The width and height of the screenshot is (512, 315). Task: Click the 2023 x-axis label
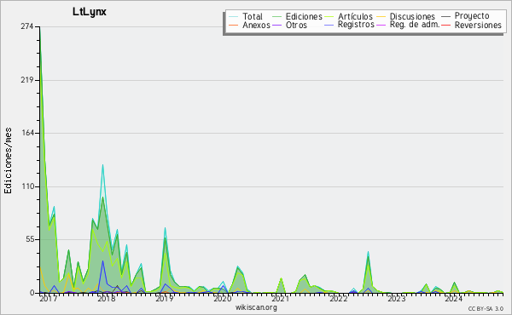pyautogui.click(x=397, y=298)
